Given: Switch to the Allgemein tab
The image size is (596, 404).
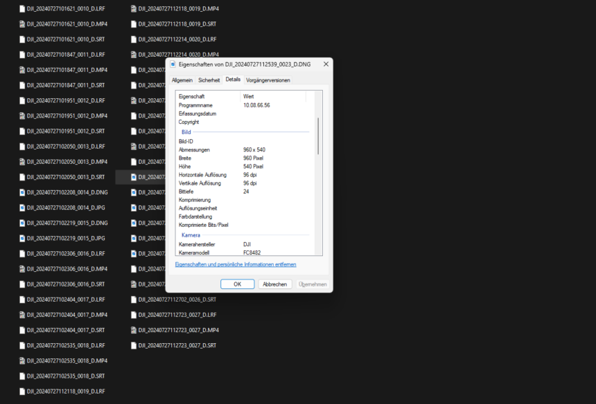Looking at the screenshot, I should (x=182, y=80).
